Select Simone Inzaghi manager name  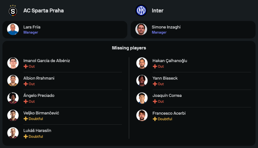pyautogui.click(x=166, y=27)
